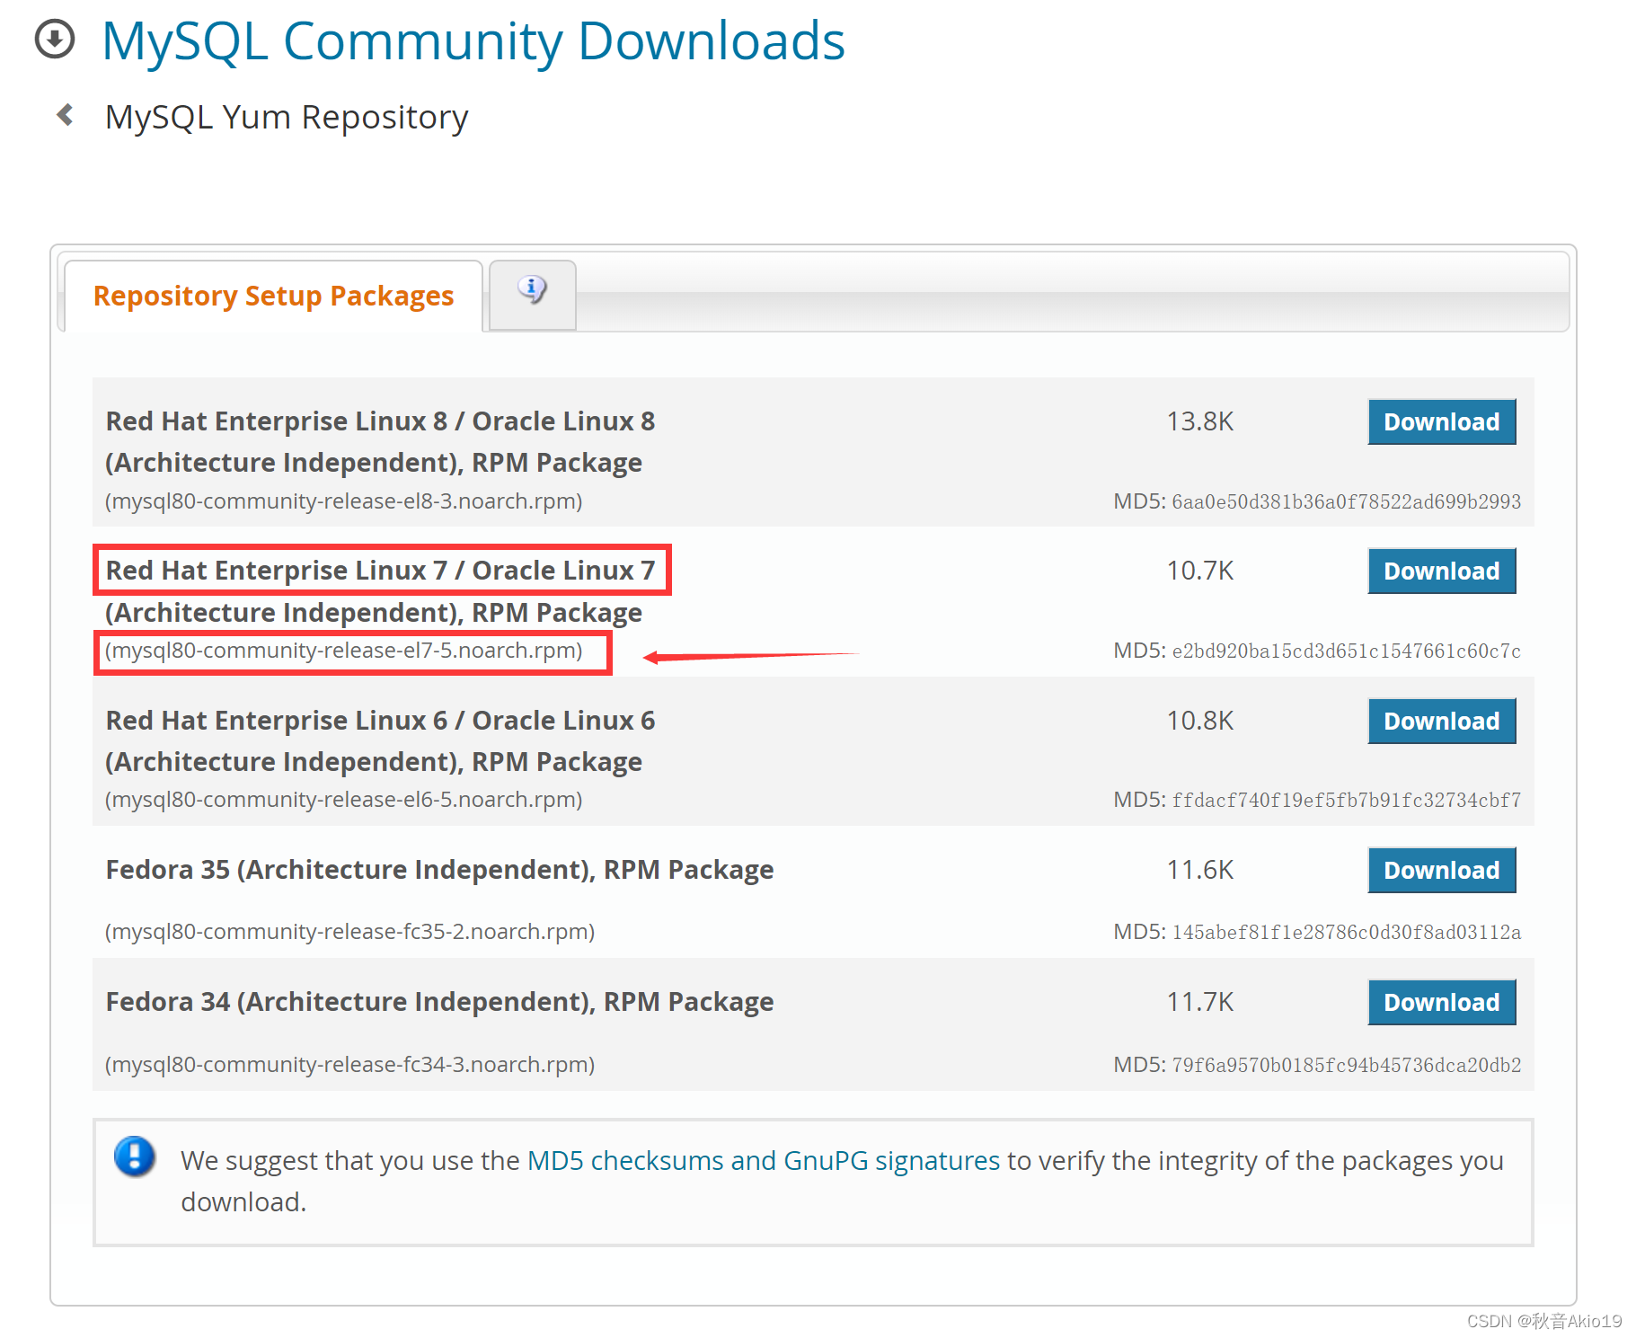Download the Red Hat Enterprise Linux 7 package
The image size is (1636, 1338).
[1441, 571]
